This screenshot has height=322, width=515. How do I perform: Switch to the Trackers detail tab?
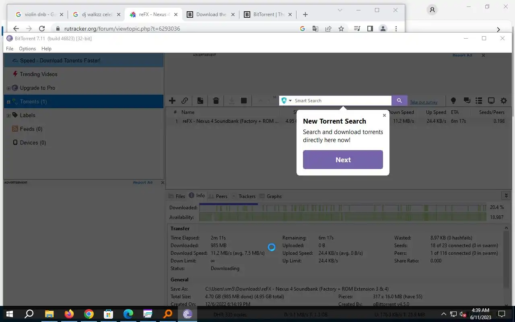(x=243, y=196)
